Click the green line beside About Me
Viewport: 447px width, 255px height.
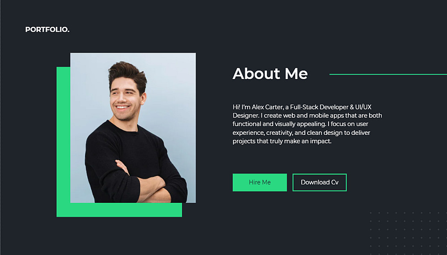click(x=388, y=75)
